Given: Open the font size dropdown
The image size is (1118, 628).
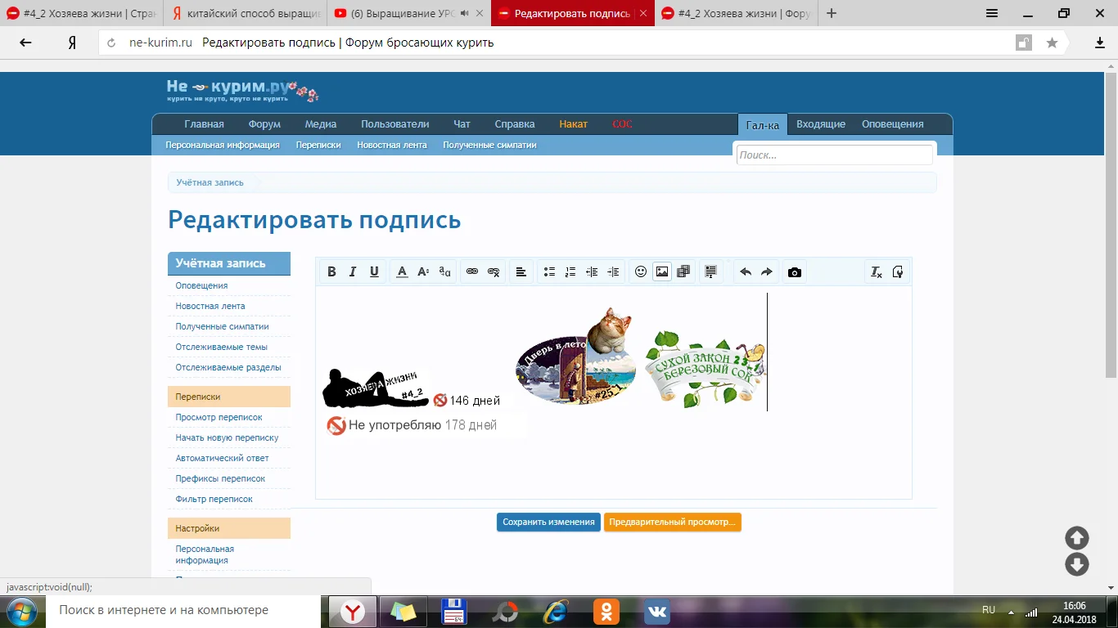Looking at the screenshot, I should (423, 272).
